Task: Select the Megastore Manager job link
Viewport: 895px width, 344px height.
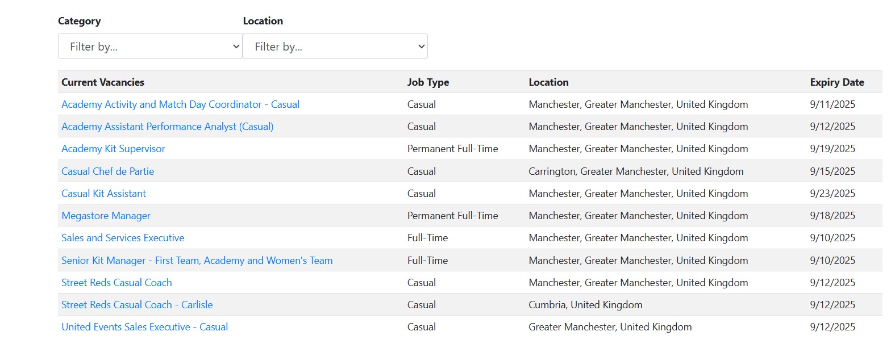Action: [x=106, y=216]
